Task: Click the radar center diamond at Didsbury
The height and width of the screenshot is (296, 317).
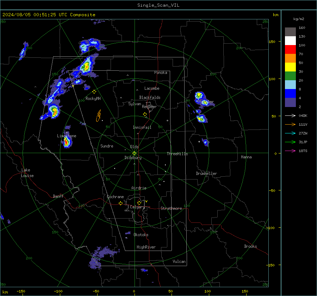Action: [x=134, y=153]
